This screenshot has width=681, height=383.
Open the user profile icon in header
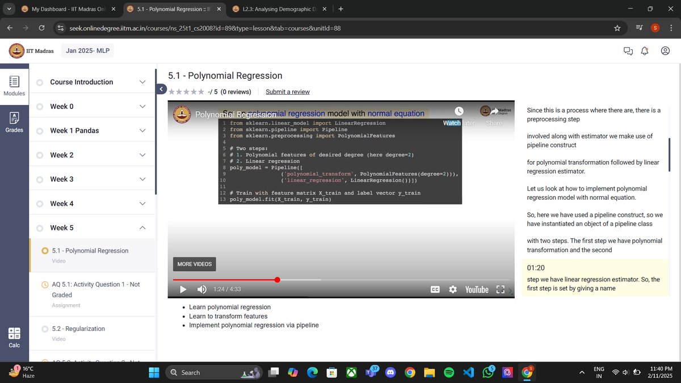click(x=666, y=51)
